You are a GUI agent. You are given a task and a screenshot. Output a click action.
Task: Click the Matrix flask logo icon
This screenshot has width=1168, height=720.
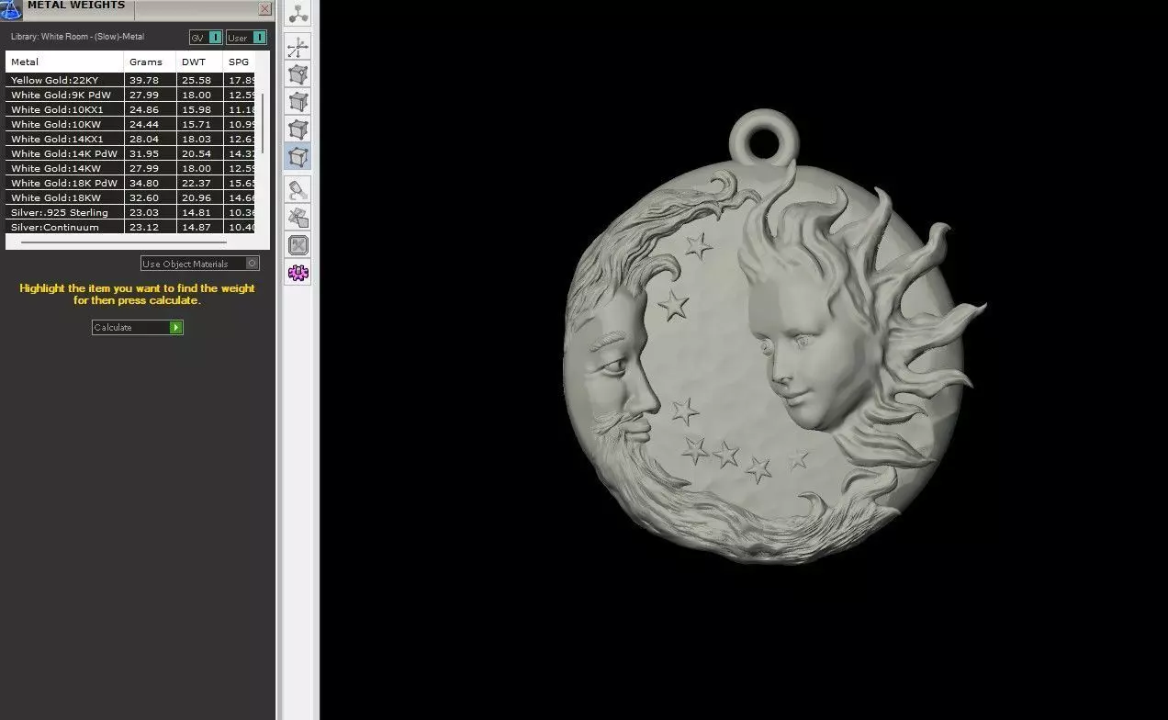pos(10,9)
